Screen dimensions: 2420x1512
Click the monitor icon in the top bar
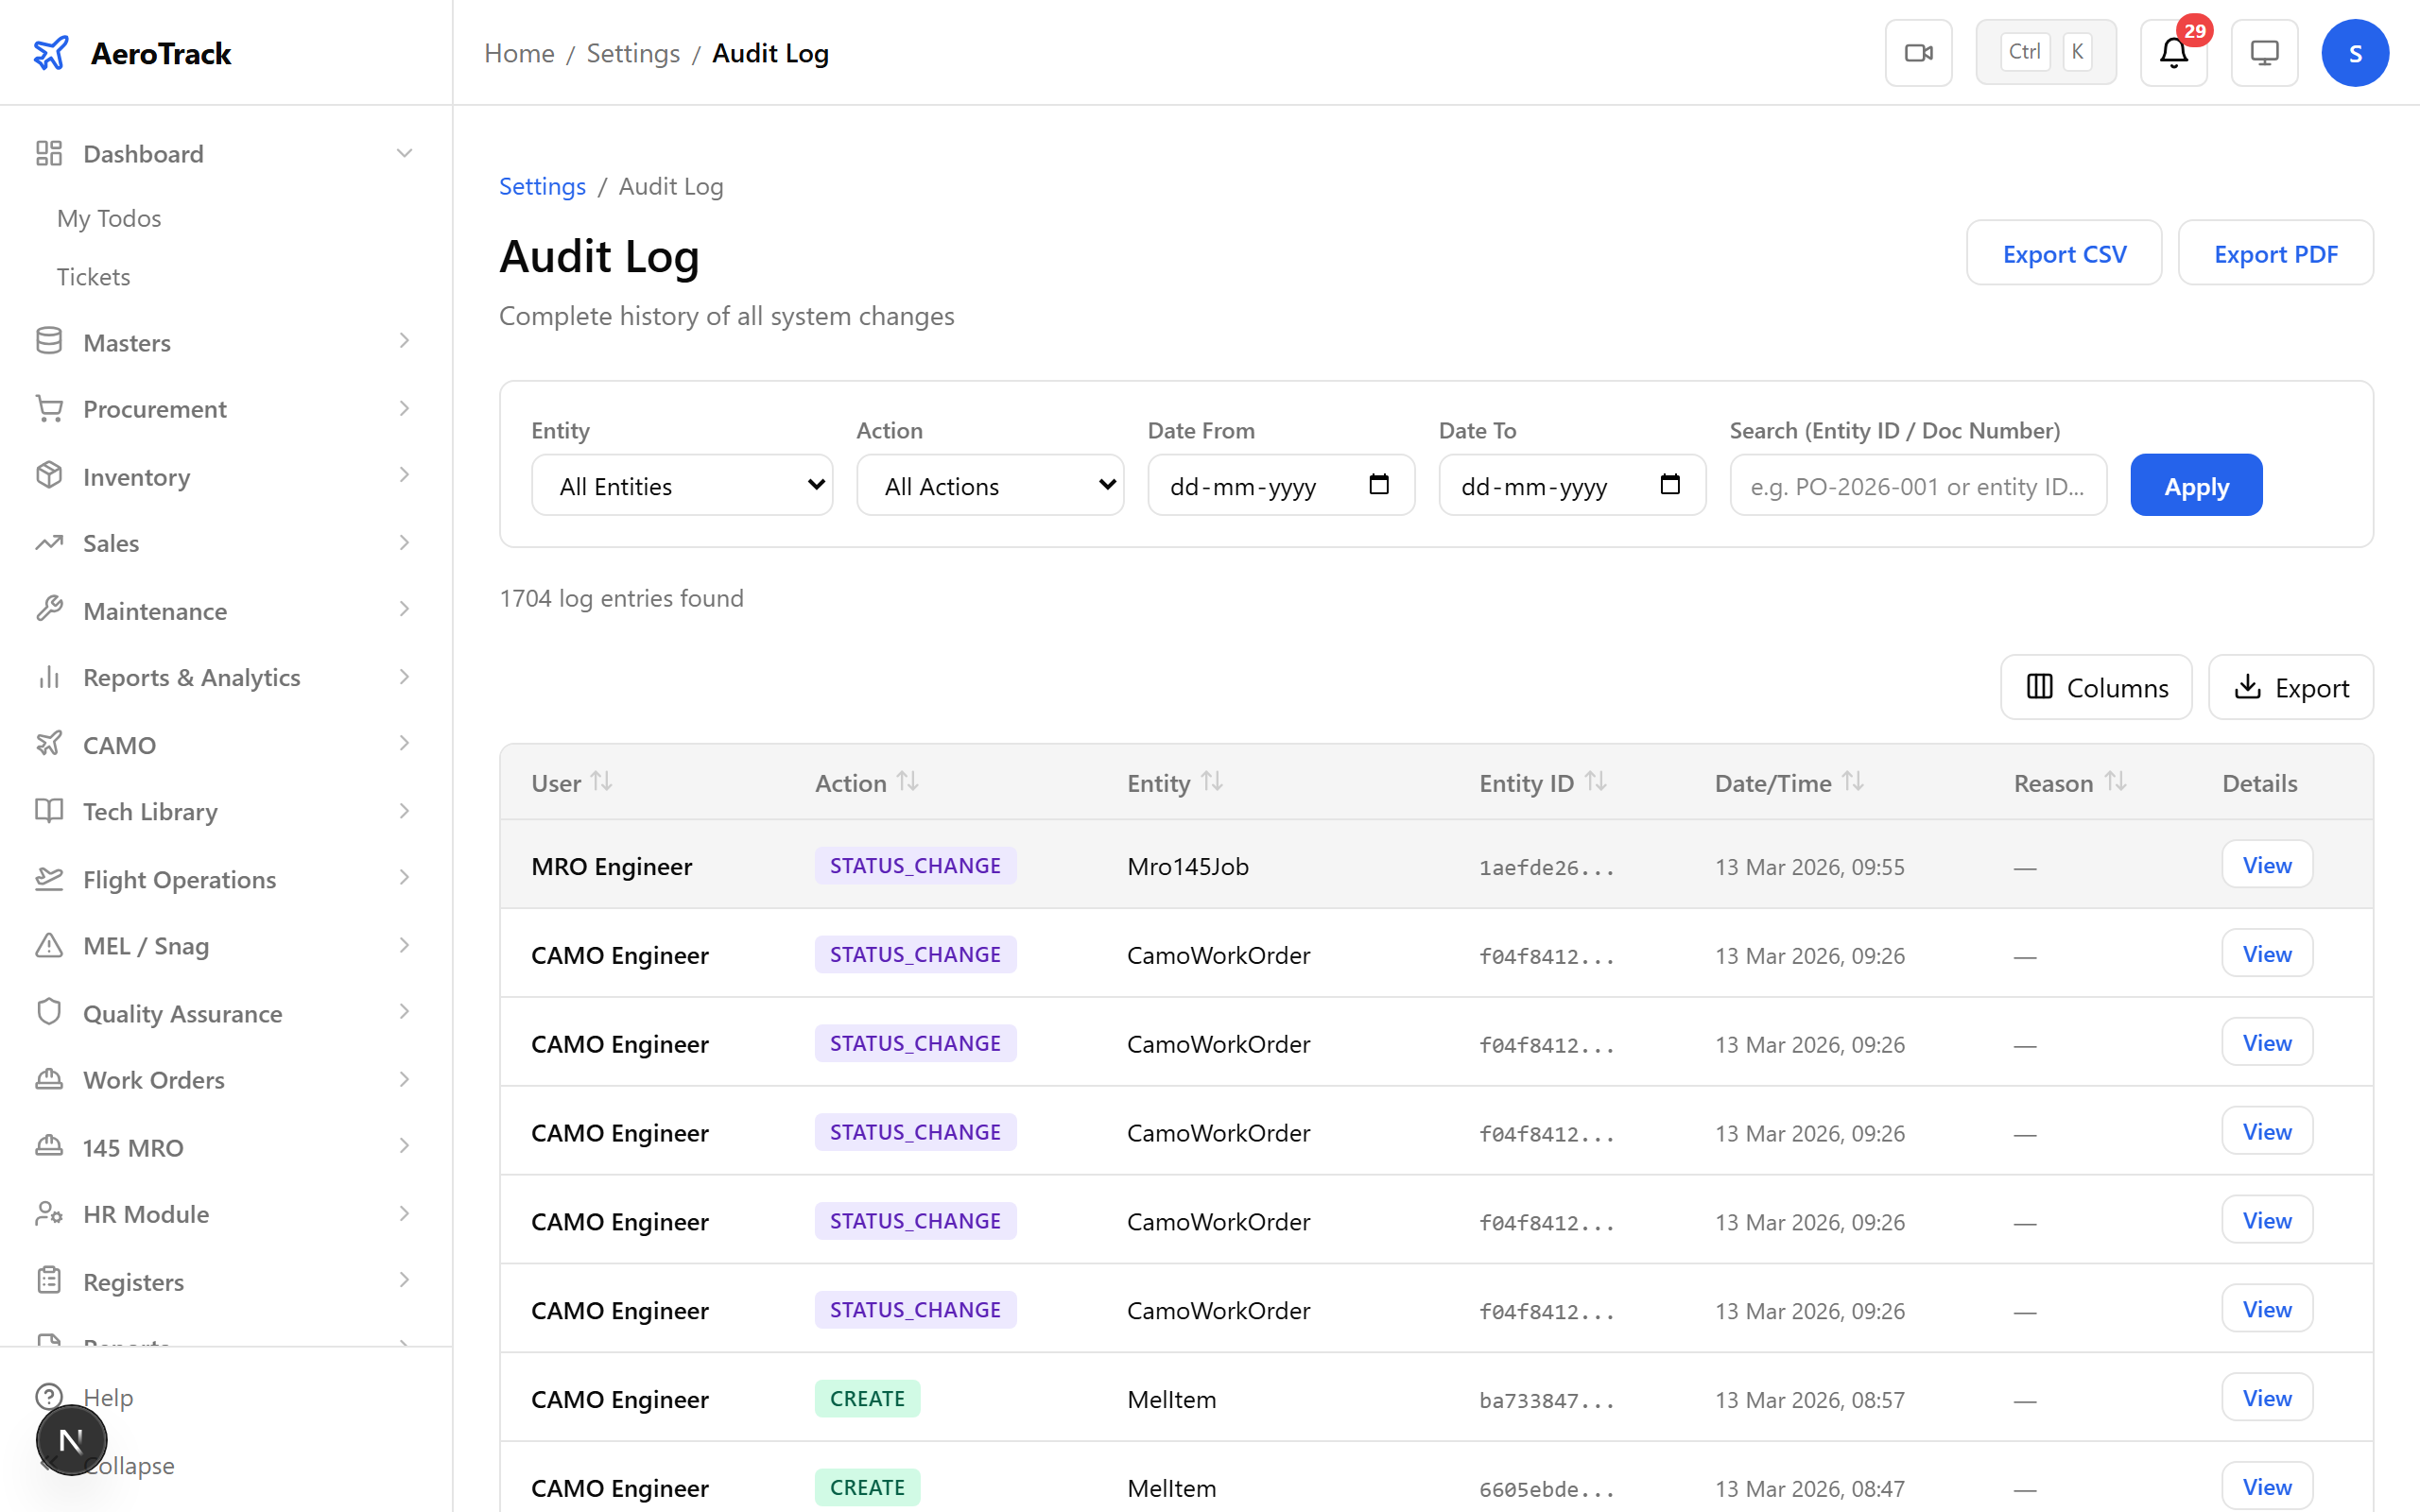[2265, 52]
